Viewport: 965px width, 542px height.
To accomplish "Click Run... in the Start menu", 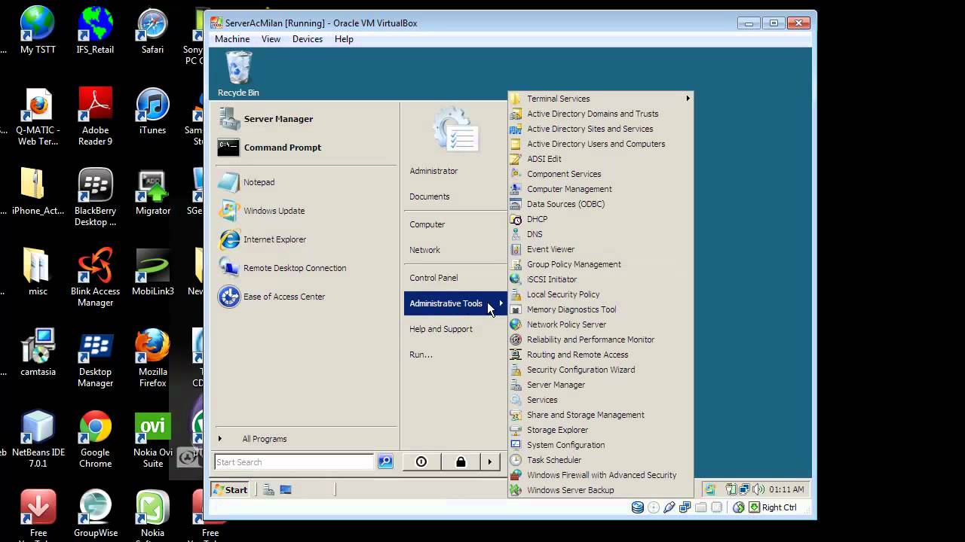I will pyautogui.click(x=421, y=355).
